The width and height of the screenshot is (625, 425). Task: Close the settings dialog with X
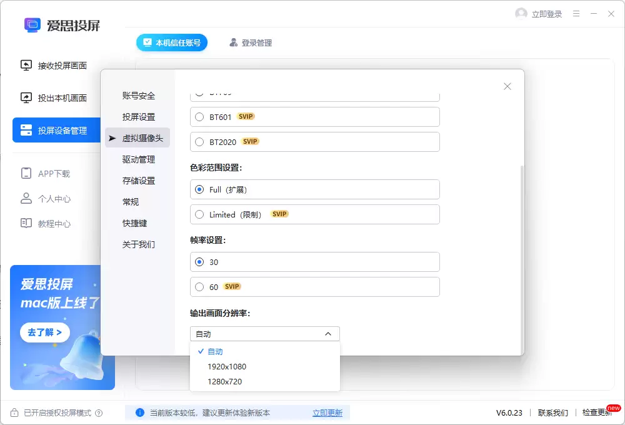pos(507,86)
